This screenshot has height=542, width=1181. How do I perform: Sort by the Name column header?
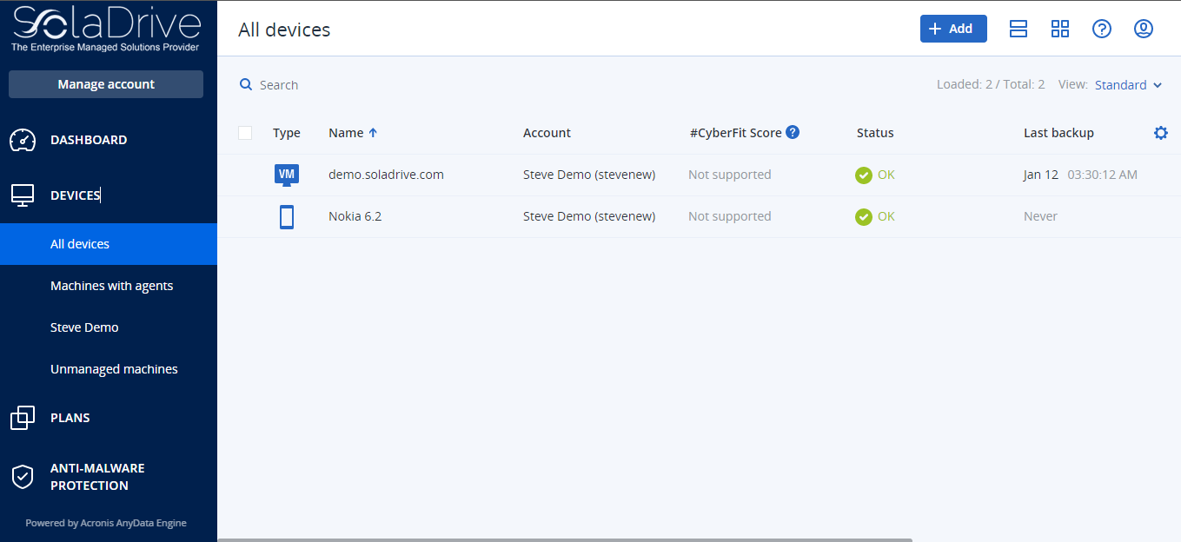click(346, 133)
